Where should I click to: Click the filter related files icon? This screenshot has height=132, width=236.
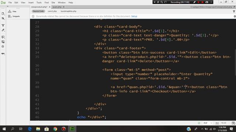234,11
